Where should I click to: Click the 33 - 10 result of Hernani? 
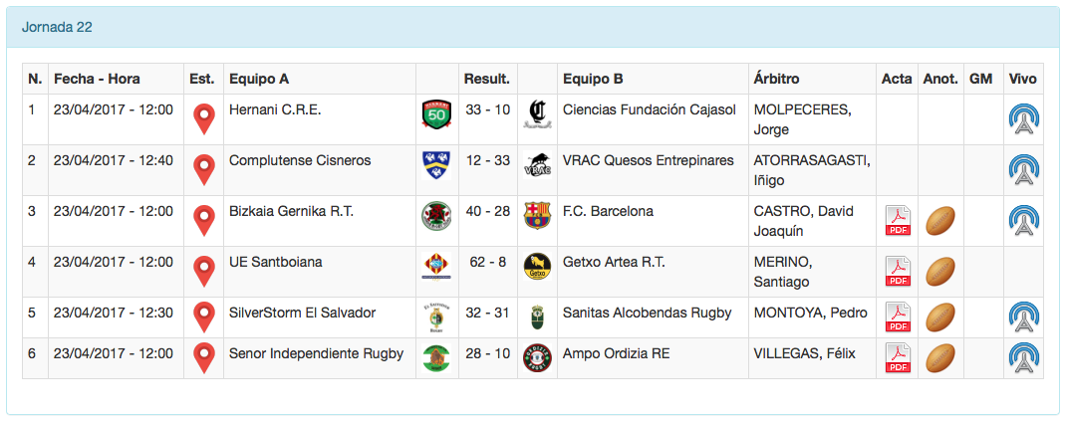click(487, 109)
